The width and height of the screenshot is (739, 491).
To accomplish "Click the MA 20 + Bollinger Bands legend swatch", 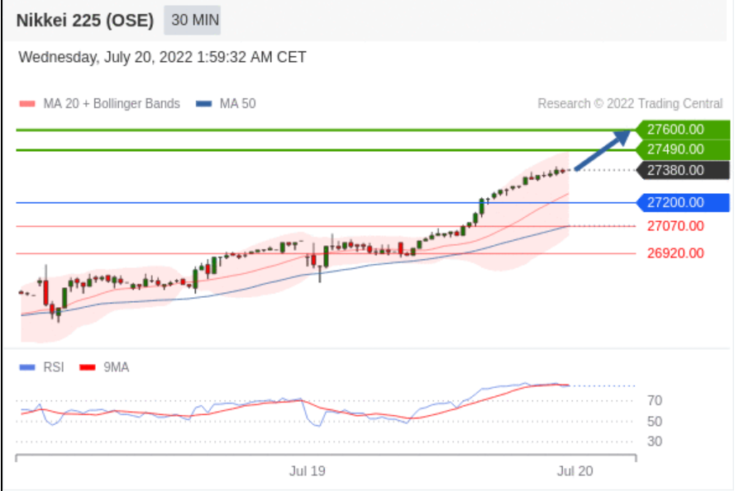I will coord(27,104).
